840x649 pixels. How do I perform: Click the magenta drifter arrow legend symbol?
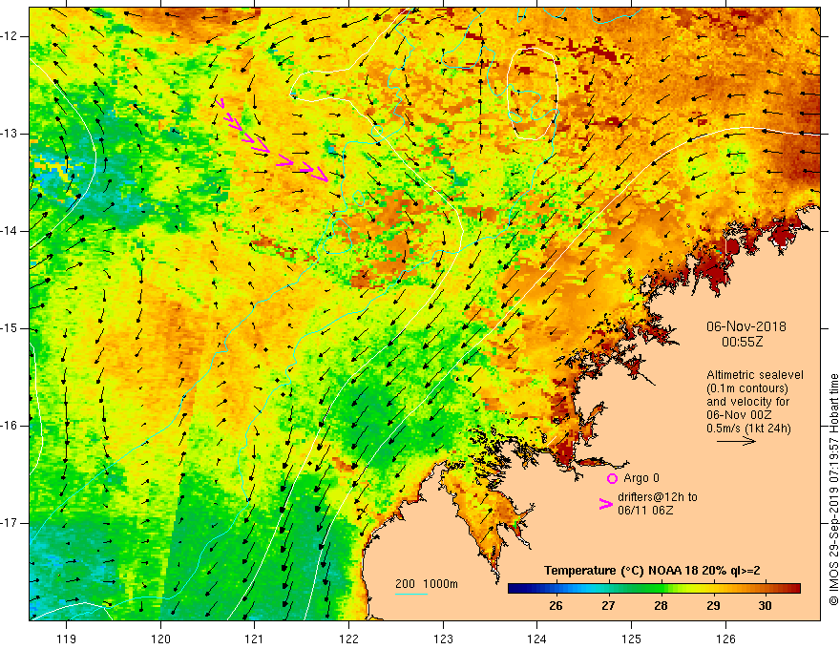click(x=605, y=504)
